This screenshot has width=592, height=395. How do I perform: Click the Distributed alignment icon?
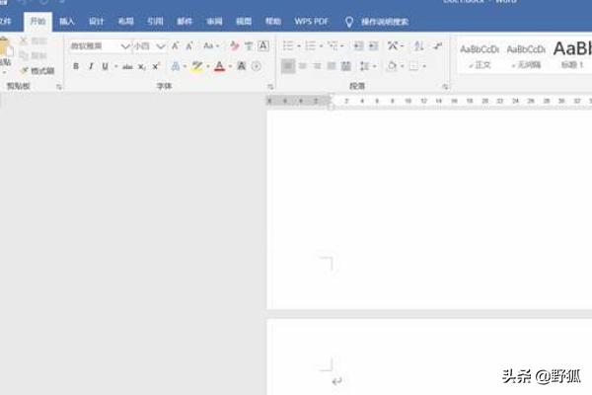pos(346,66)
